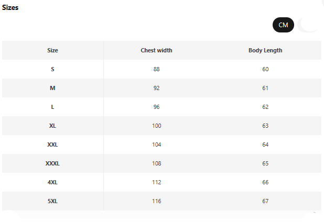324x222 pixels.
Task: Select the 4XL size row label
Action: [x=52, y=182]
